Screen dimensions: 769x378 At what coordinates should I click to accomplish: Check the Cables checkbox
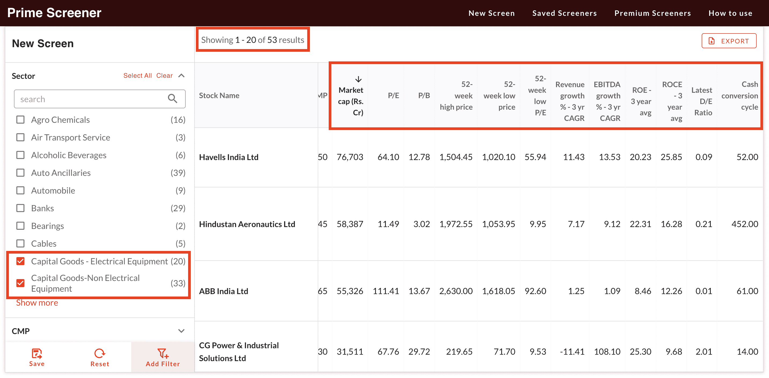tap(20, 243)
